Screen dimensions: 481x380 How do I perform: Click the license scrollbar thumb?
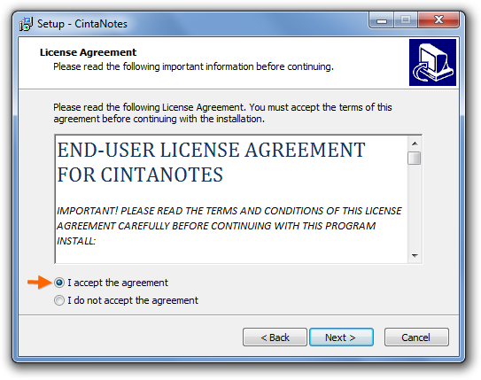(x=415, y=159)
